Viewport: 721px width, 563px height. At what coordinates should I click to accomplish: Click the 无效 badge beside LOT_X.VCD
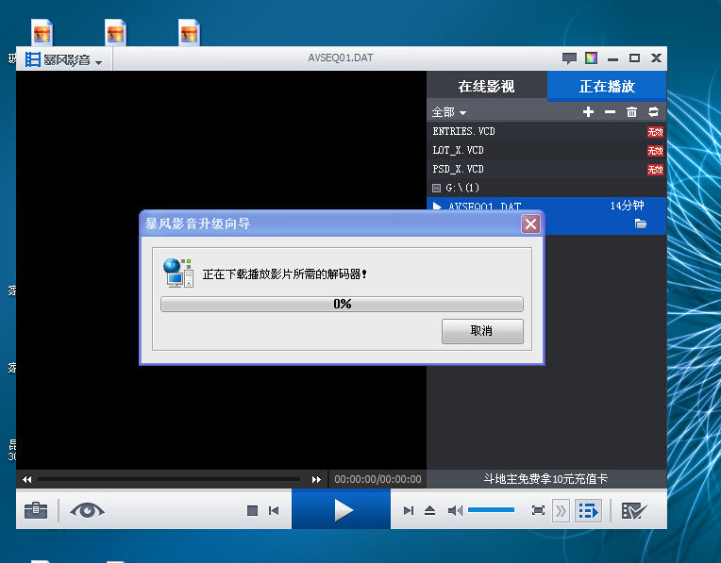[655, 151]
